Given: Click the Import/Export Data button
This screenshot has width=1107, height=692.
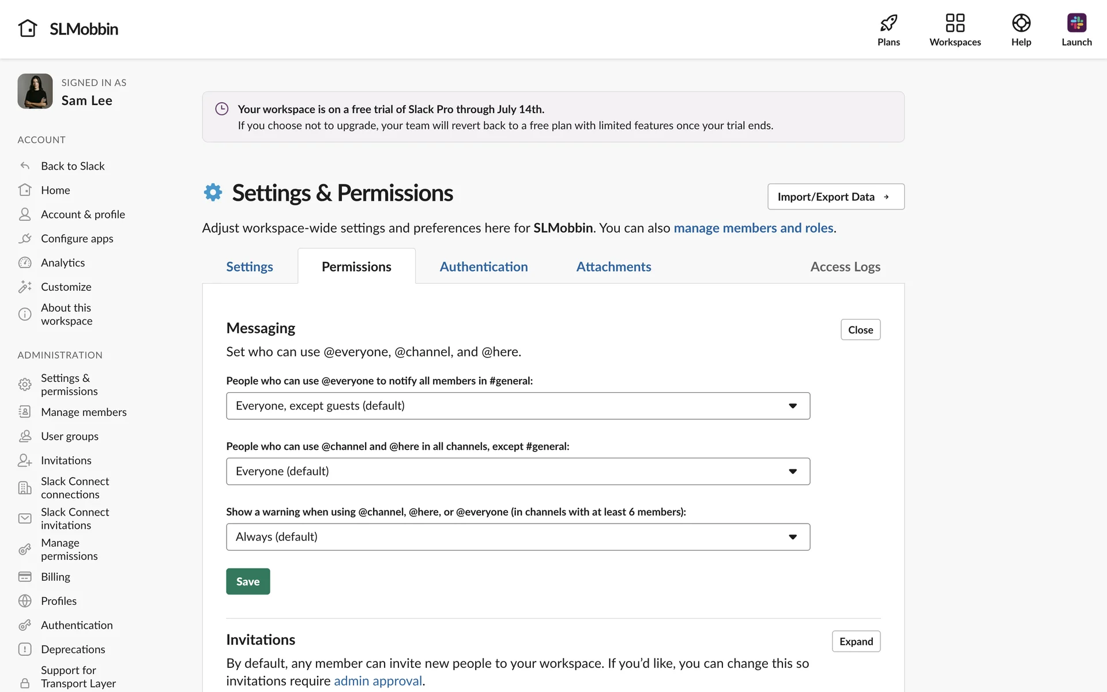Looking at the screenshot, I should pos(835,197).
